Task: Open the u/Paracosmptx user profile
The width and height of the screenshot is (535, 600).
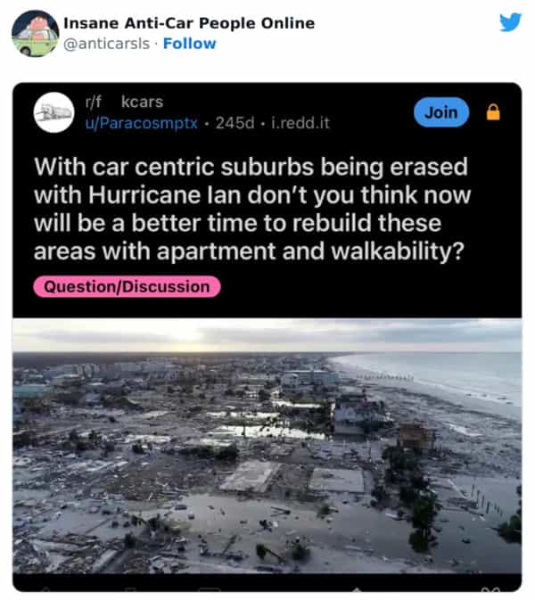Action: tap(141, 123)
